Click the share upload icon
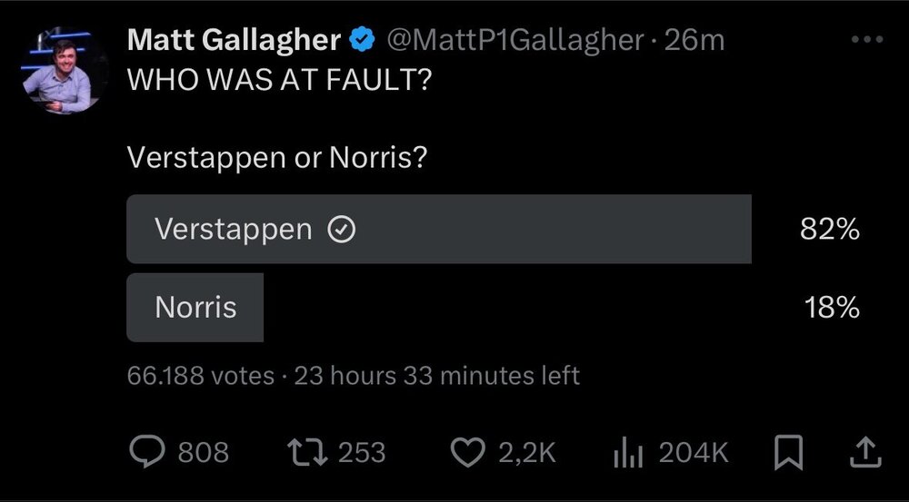The width and height of the screenshot is (909, 502). [866, 452]
